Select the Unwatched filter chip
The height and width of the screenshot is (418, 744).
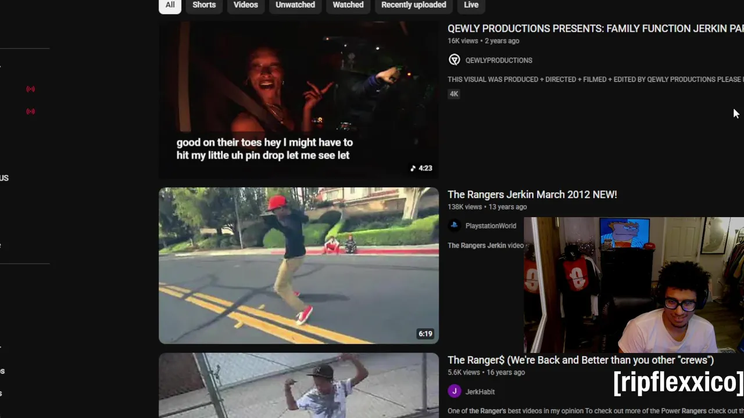click(x=295, y=5)
